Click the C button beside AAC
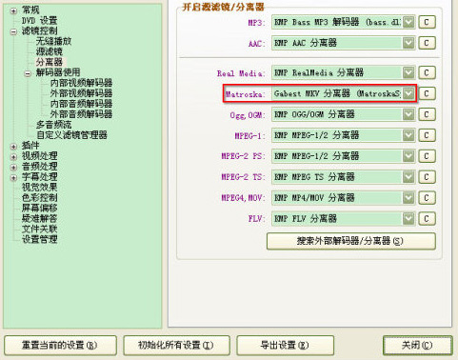This screenshot has height=360, width=458. (x=427, y=43)
